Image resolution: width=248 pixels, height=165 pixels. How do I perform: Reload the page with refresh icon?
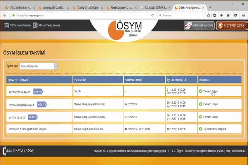(x=153, y=15)
